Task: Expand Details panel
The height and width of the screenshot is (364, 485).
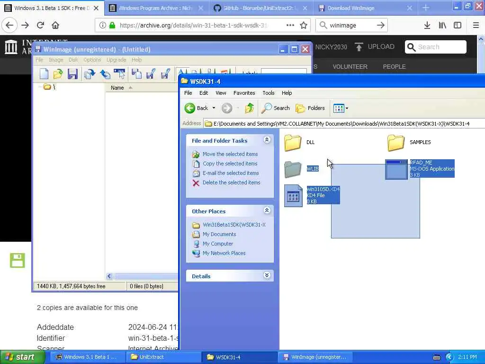Action: click(x=267, y=275)
